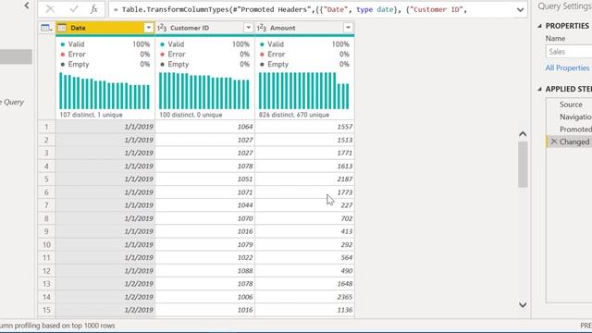Select Date cell in row 14
The image size is (592, 333).
[x=105, y=297]
